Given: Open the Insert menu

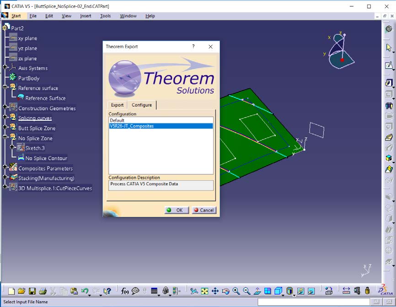Looking at the screenshot, I should (x=86, y=16).
